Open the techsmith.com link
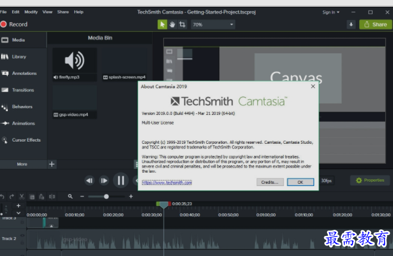Image resolution: width=393 pixels, height=256 pixels. [x=167, y=183]
